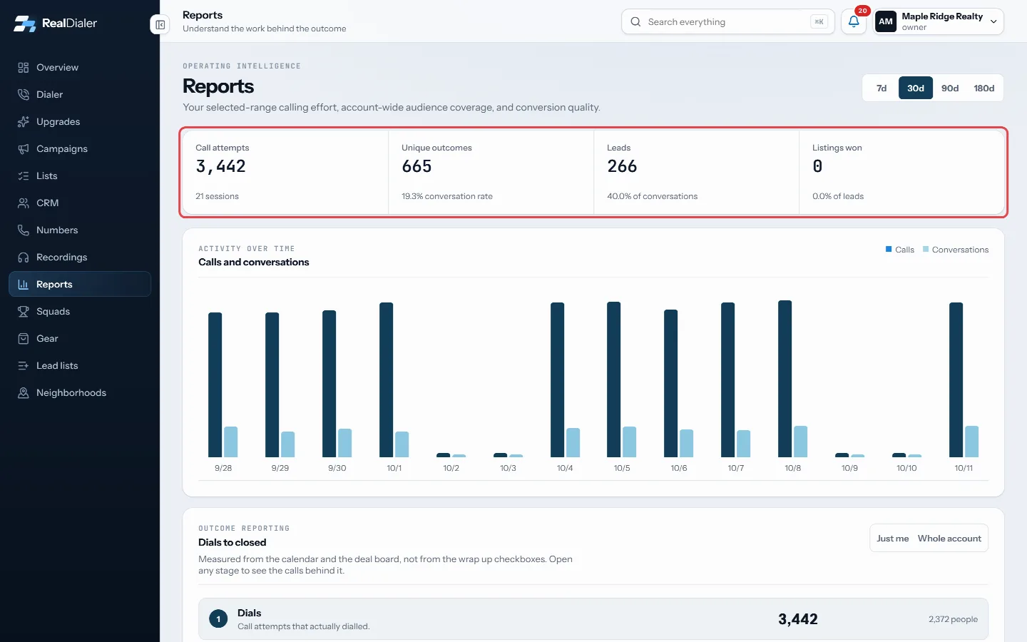Open the Recordings section
The width and height of the screenshot is (1027, 642).
tap(80, 258)
